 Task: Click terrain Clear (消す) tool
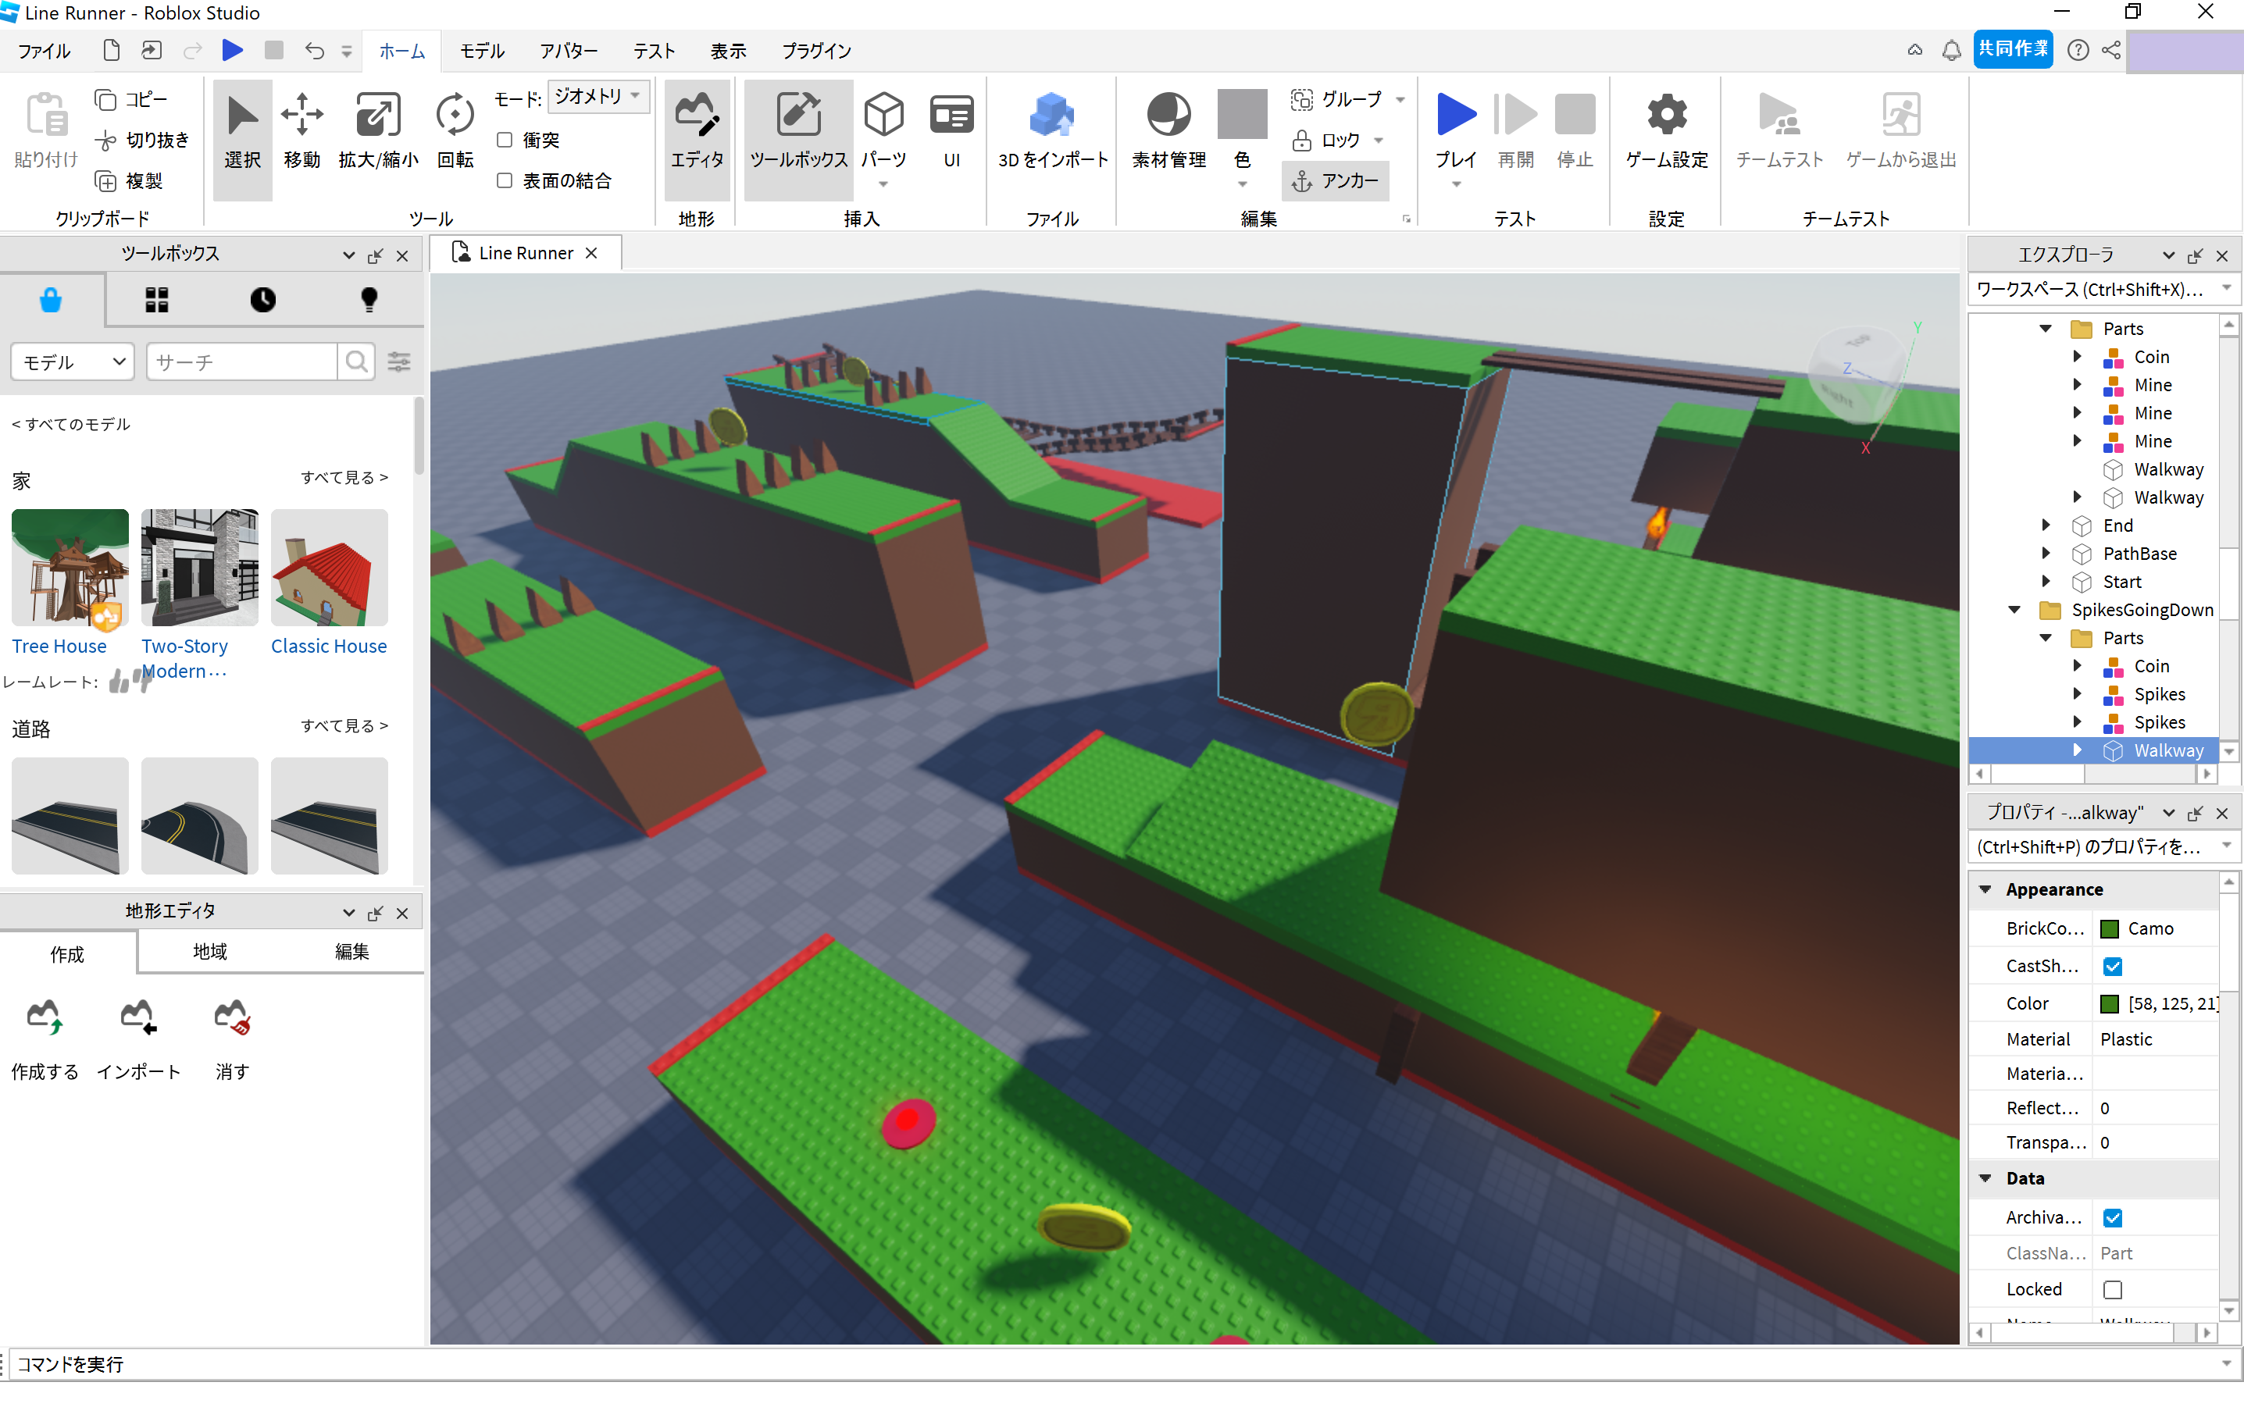click(x=232, y=1038)
